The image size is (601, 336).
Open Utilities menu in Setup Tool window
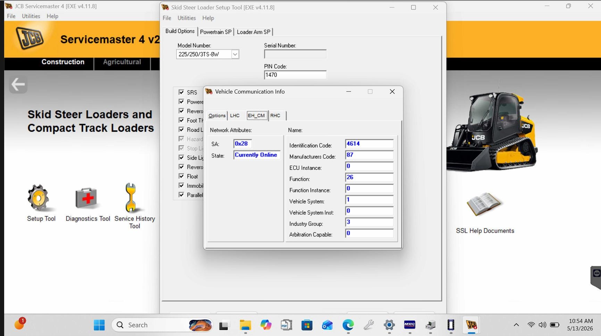point(186,18)
